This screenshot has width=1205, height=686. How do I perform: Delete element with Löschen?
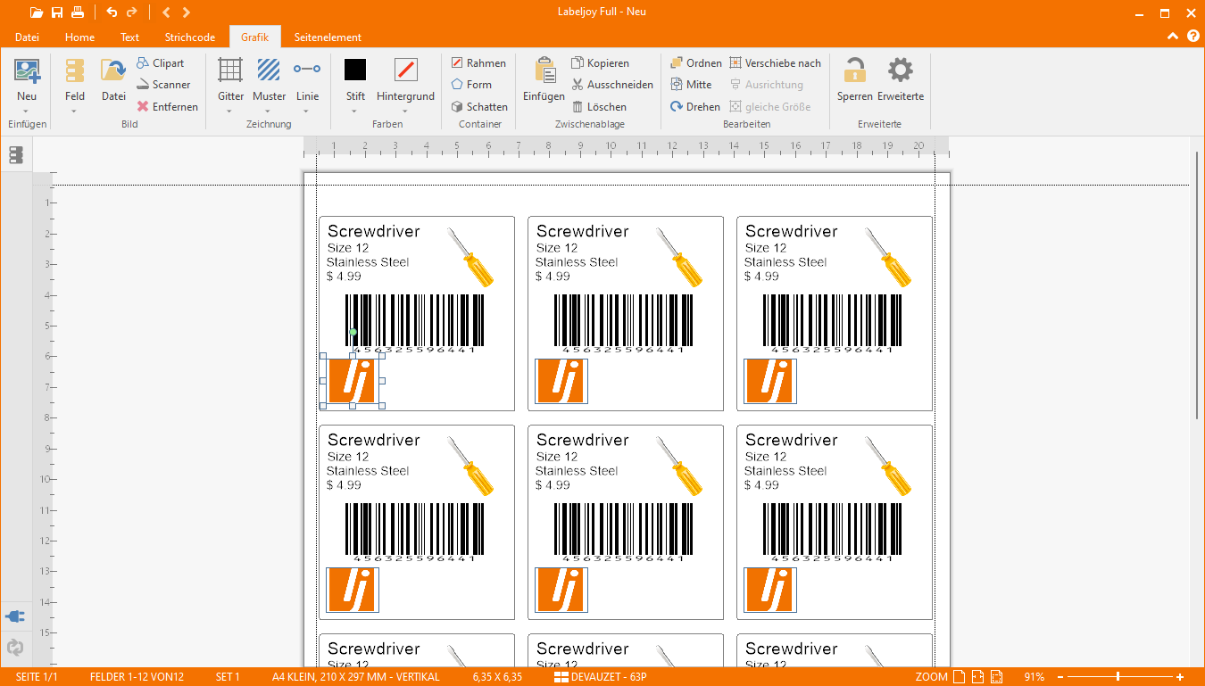click(599, 106)
